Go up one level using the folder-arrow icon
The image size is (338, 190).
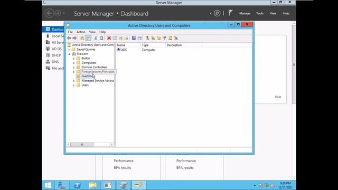pos(82,38)
